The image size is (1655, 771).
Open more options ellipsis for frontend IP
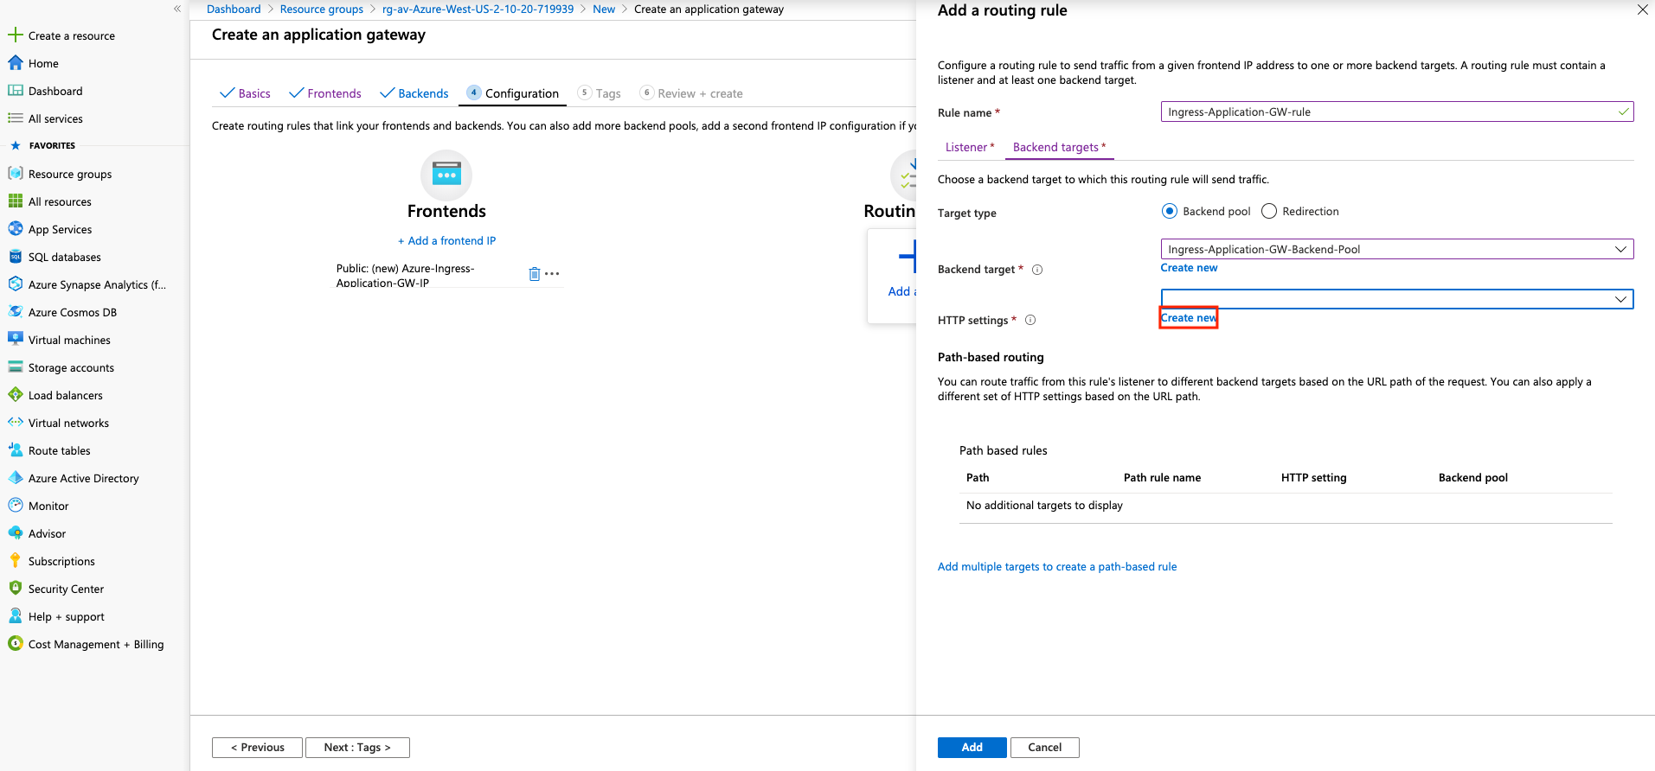tap(552, 274)
